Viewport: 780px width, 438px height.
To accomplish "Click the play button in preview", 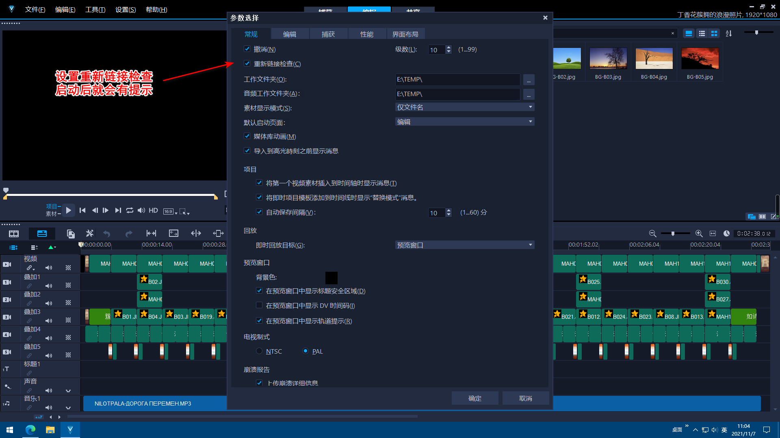I will 68,210.
